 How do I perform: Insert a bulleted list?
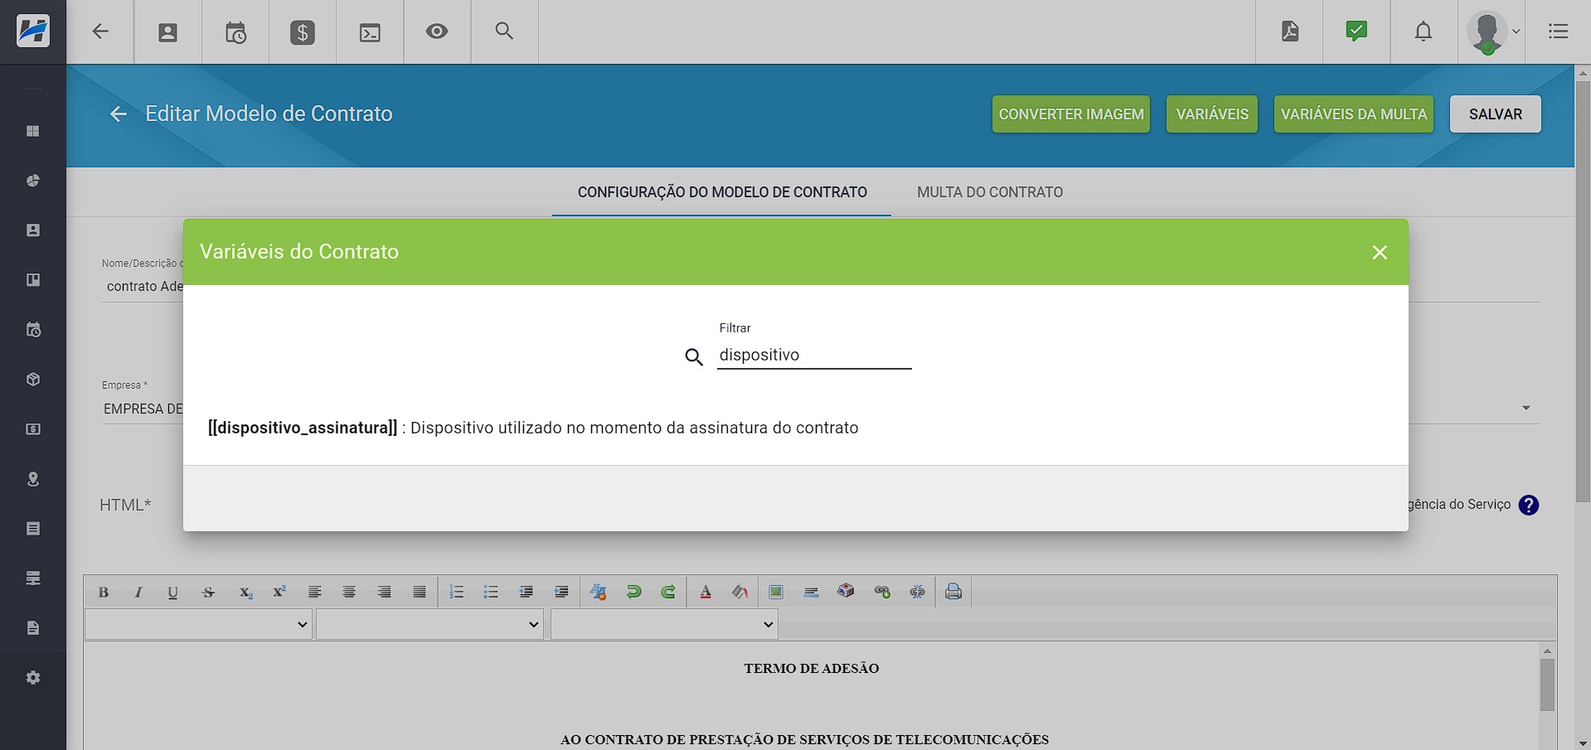tap(491, 592)
